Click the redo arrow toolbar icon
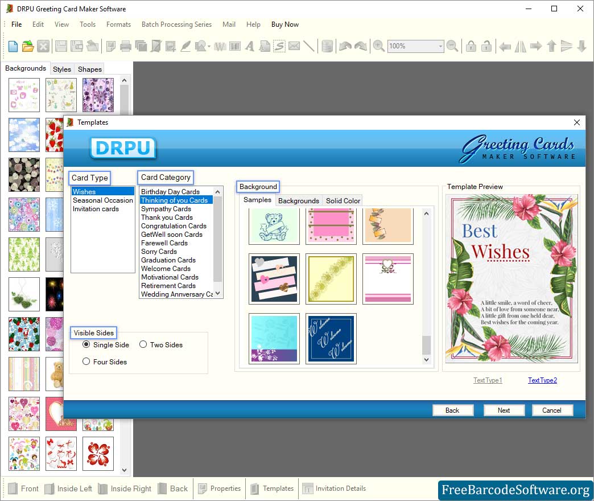The width and height of the screenshot is (594, 501). 361,46
